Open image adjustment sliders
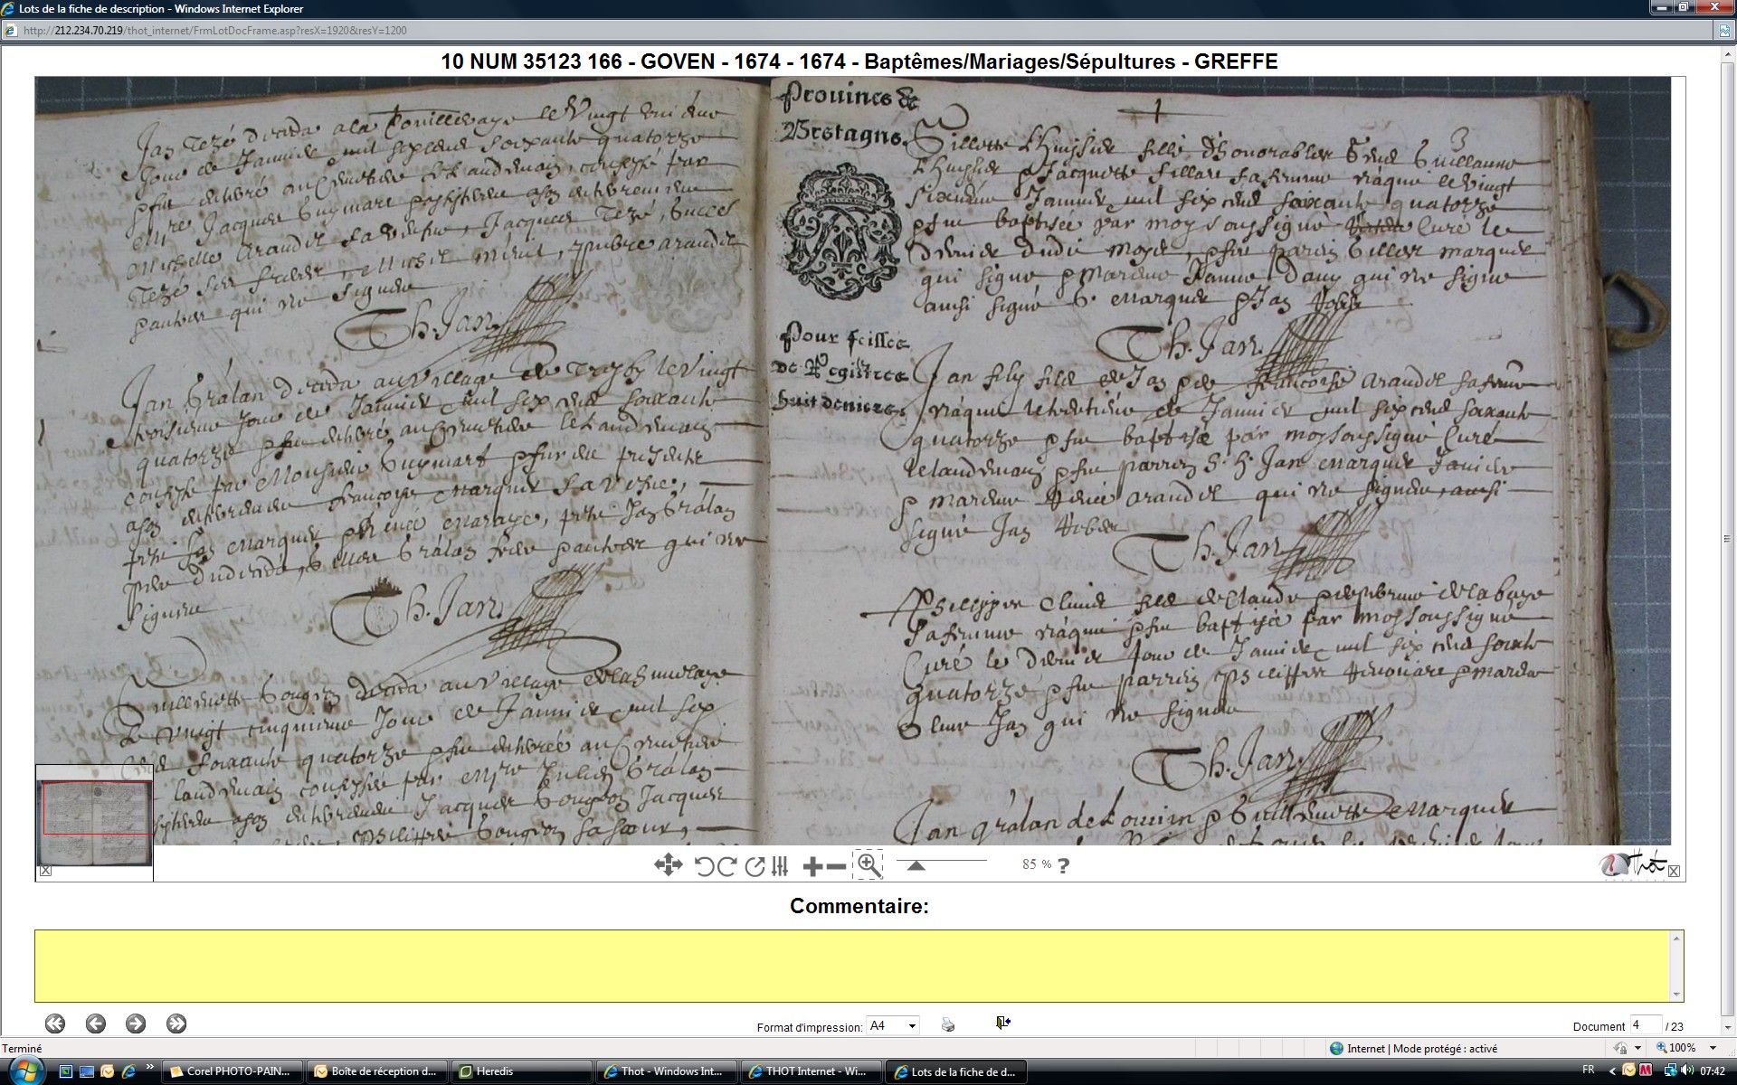Screen dimensions: 1737x1085 (780, 866)
